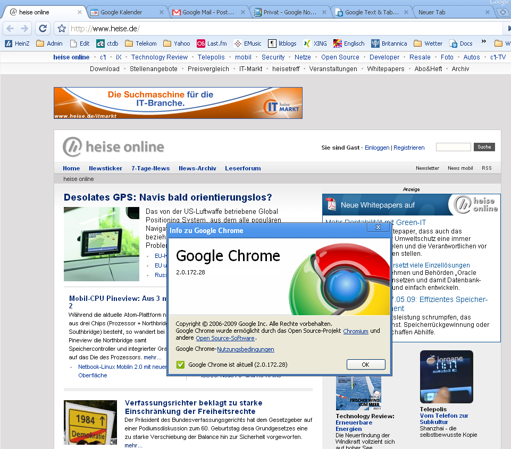Open the Erneuerbare Energien link
The image size is (511, 449).
(x=354, y=426)
